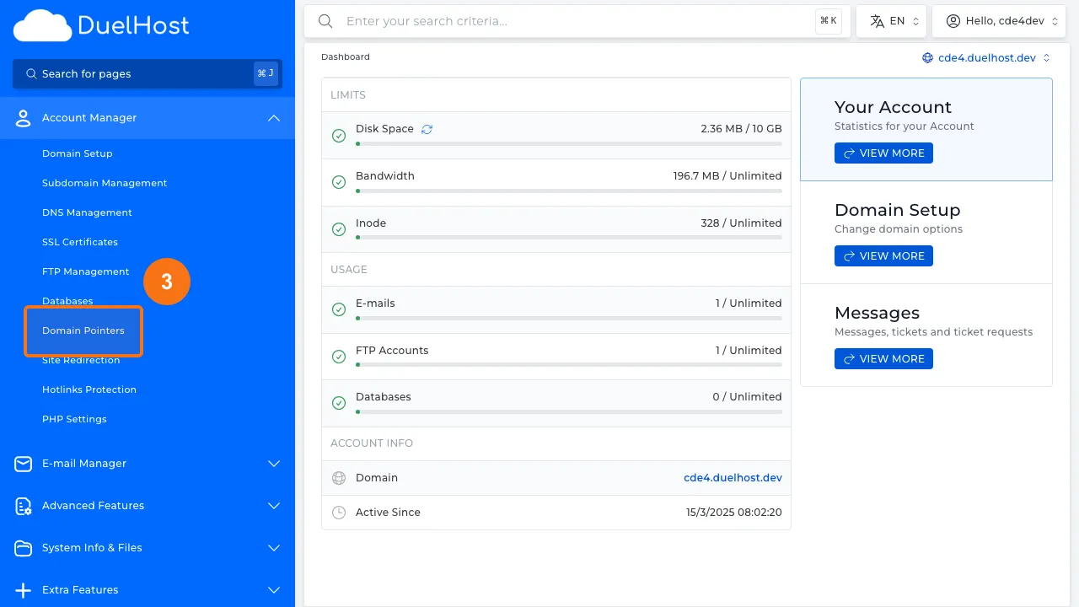Click the E-mail Manager envelope icon

(x=24, y=464)
